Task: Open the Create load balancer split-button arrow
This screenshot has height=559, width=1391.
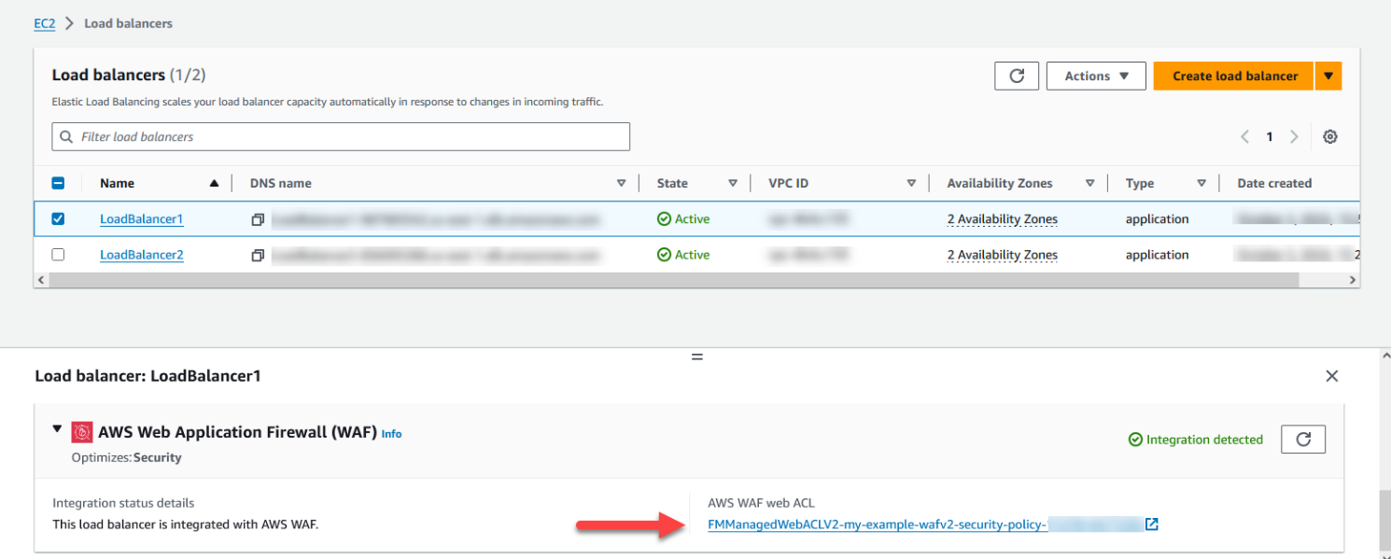Action: 1328,76
